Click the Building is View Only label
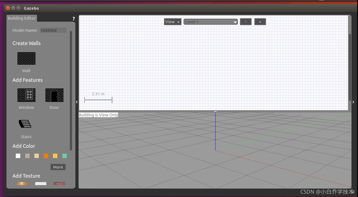Viewport: 358px width, 197px height. click(x=98, y=115)
